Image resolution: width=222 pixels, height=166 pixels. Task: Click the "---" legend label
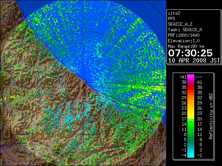pyautogui.click(x=198, y=77)
